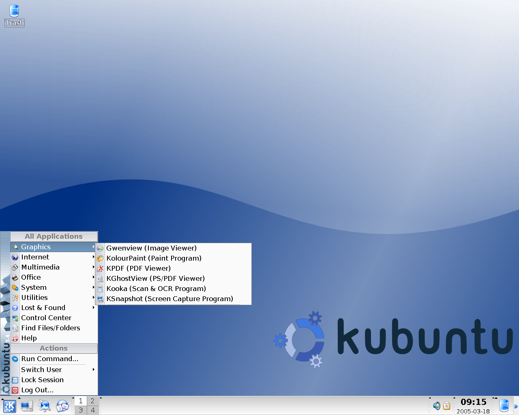This screenshot has height=415, width=519.
Task: Switch to virtual desktop 3
Action: coord(81,410)
